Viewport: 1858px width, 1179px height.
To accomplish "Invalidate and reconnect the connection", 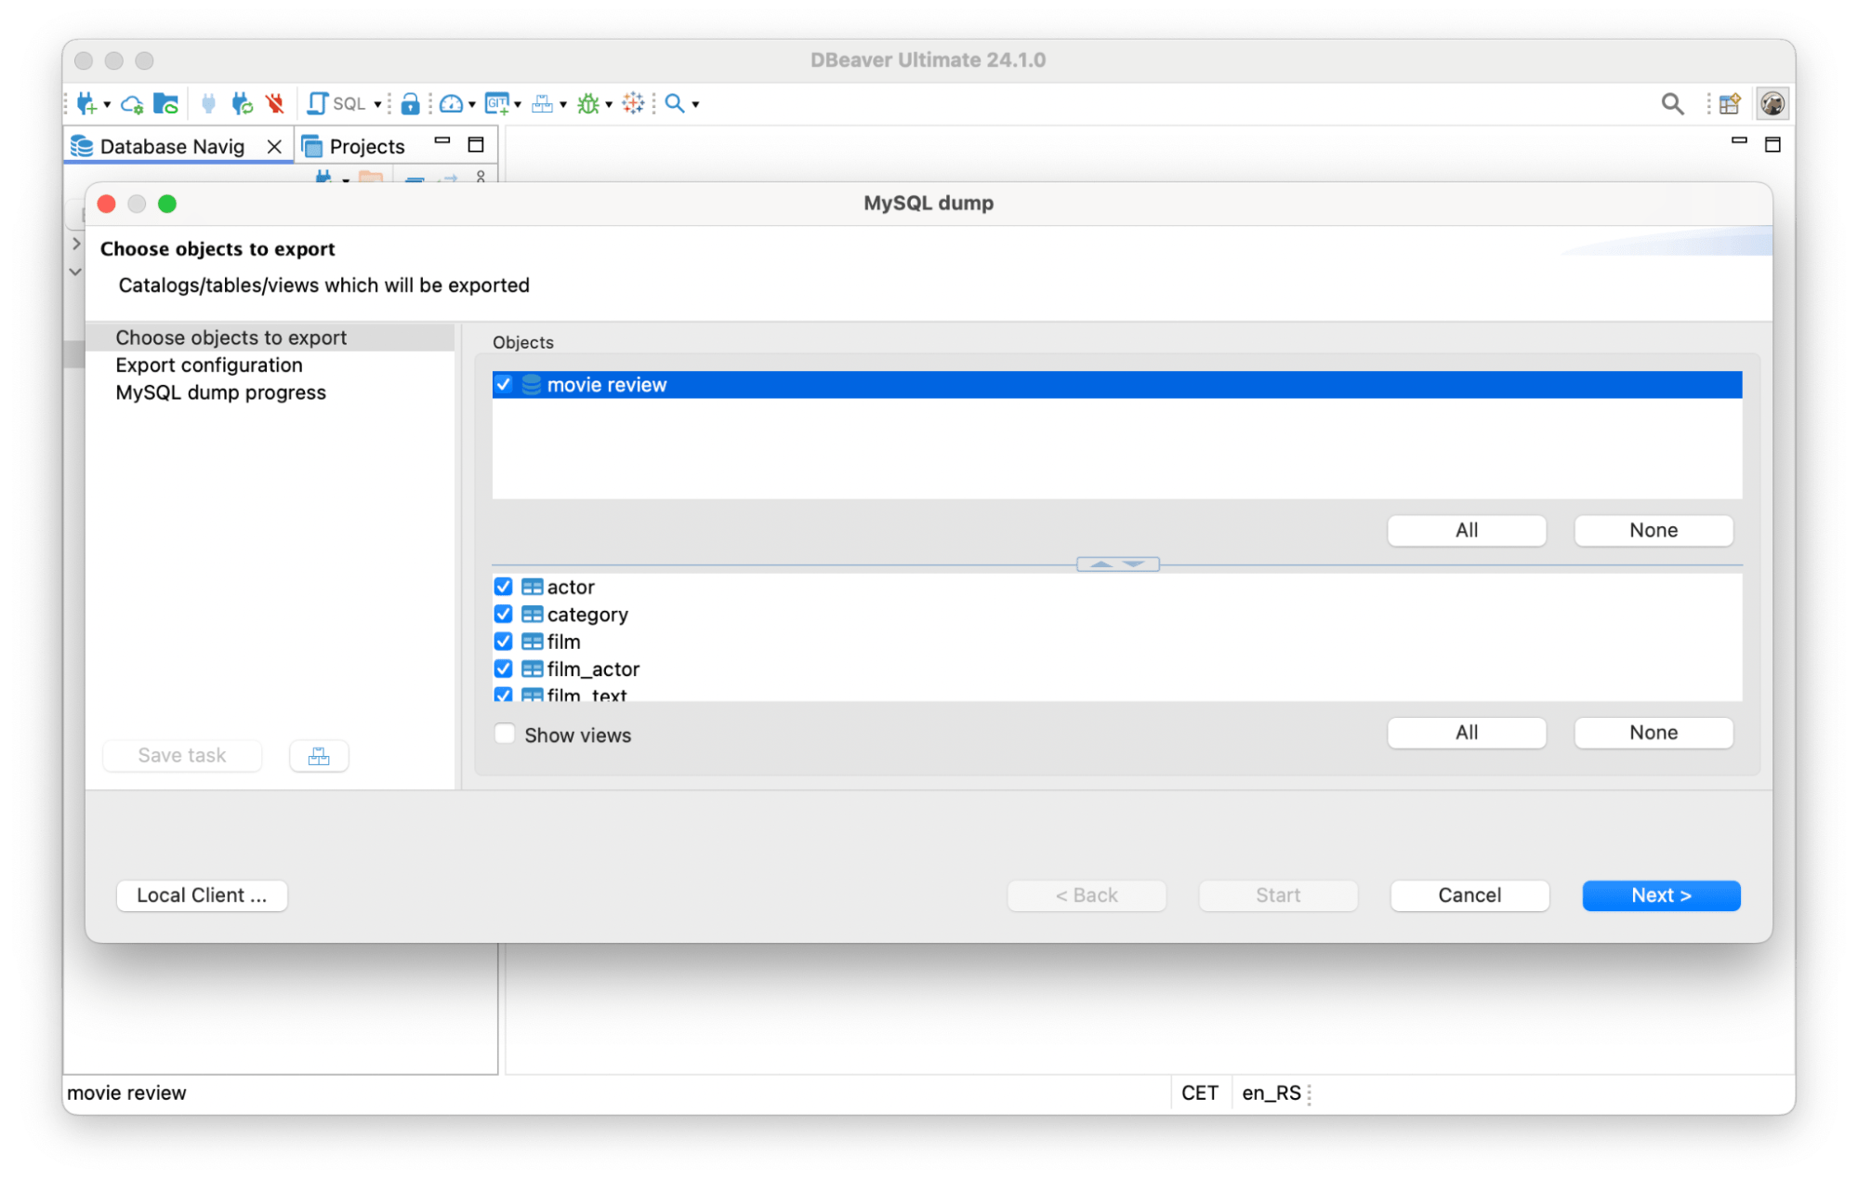I will pyautogui.click(x=244, y=103).
